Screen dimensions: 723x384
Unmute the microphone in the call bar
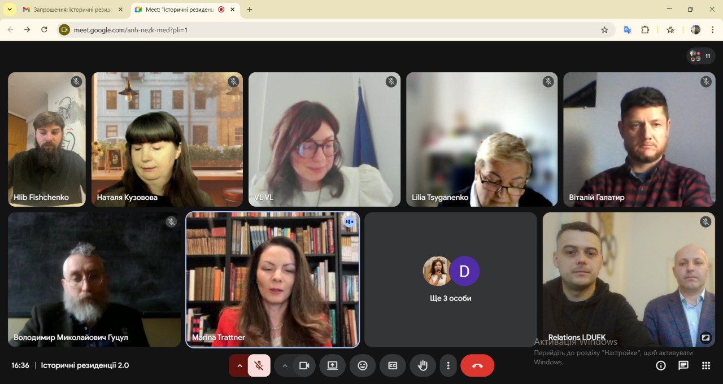click(x=259, y=365)
